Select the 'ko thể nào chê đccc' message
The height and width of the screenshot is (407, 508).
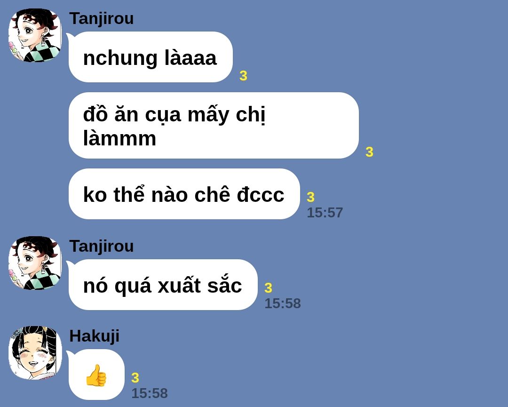(184, 194)
